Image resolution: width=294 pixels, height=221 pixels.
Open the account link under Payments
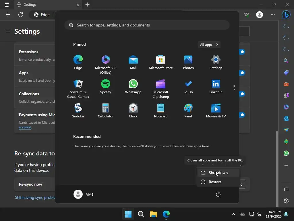click(25, 127)
